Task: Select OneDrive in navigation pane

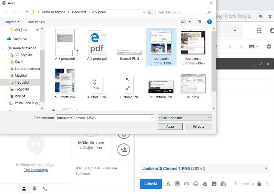Action: tap(20, 39)
